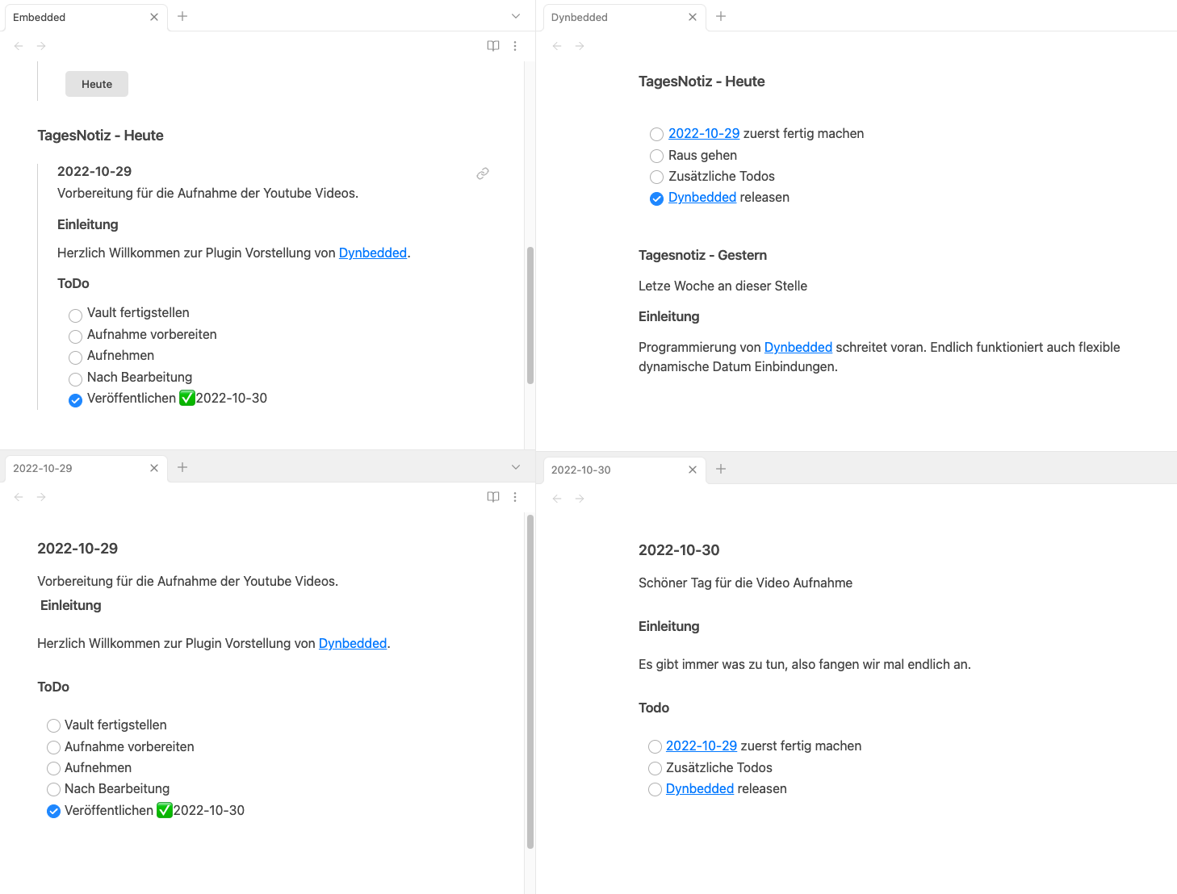Image resolution: width=1177 pixels, height=894 pixels.
Task: Open the 2022-10-29 link in Dynbedded pane
Action: pos(704,134)
